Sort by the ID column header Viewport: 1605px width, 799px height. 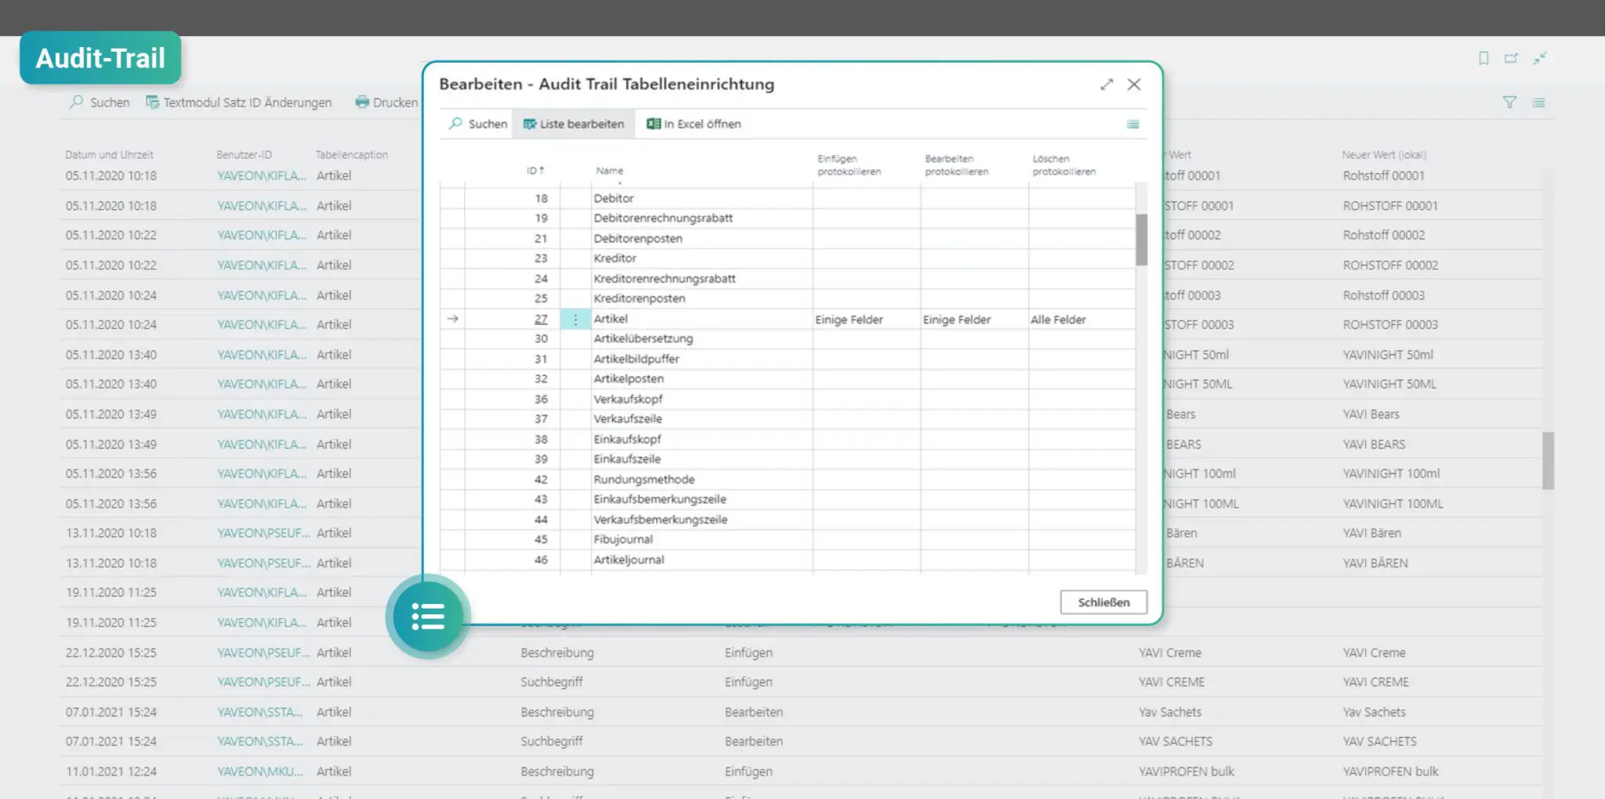click(x=535, y=171)
